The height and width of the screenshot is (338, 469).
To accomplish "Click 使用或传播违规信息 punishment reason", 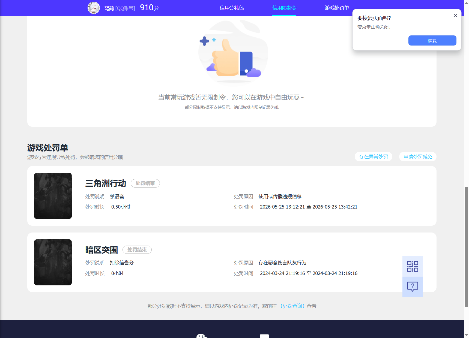I will coord(280,197).
